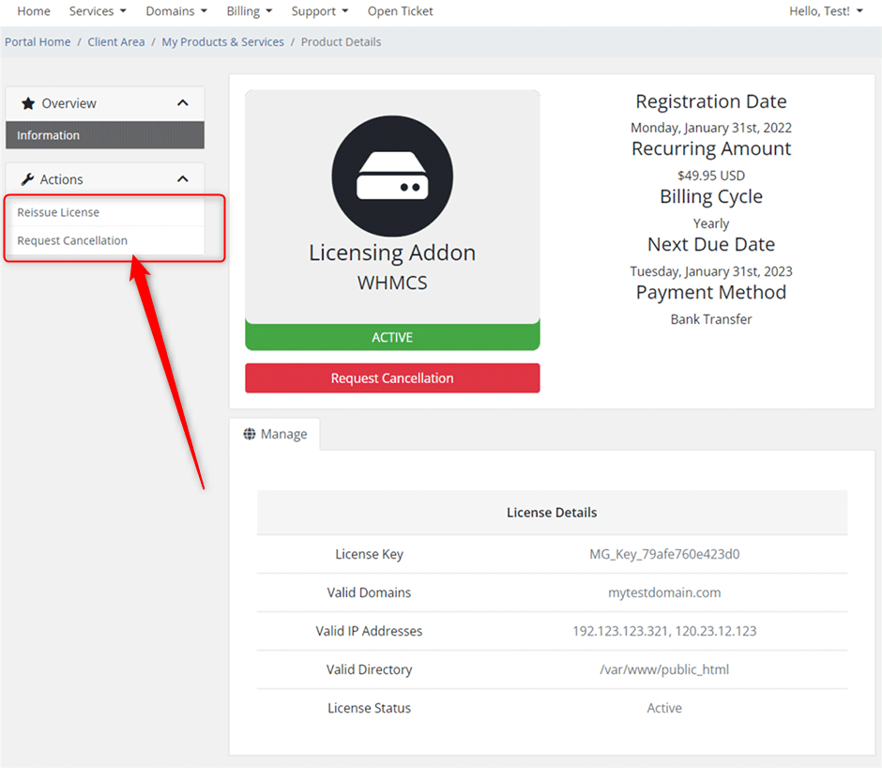Click the License Key row label
Screen dimensions: 882x768
tap(369, 554)
